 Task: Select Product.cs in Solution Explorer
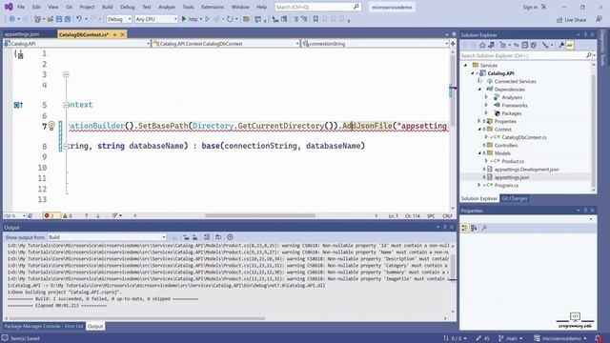coord(513,161)
